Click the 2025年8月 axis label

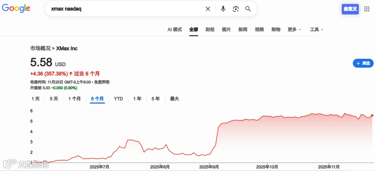(160, 166)
